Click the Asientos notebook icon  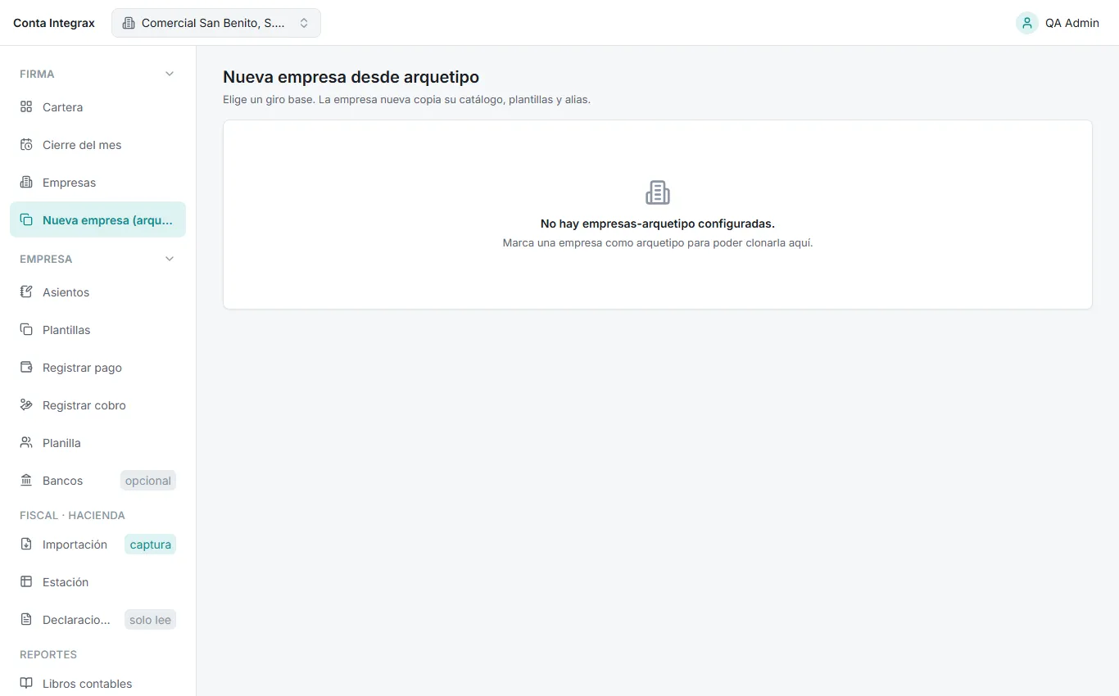pyautogui.click(x=26, y=292)
